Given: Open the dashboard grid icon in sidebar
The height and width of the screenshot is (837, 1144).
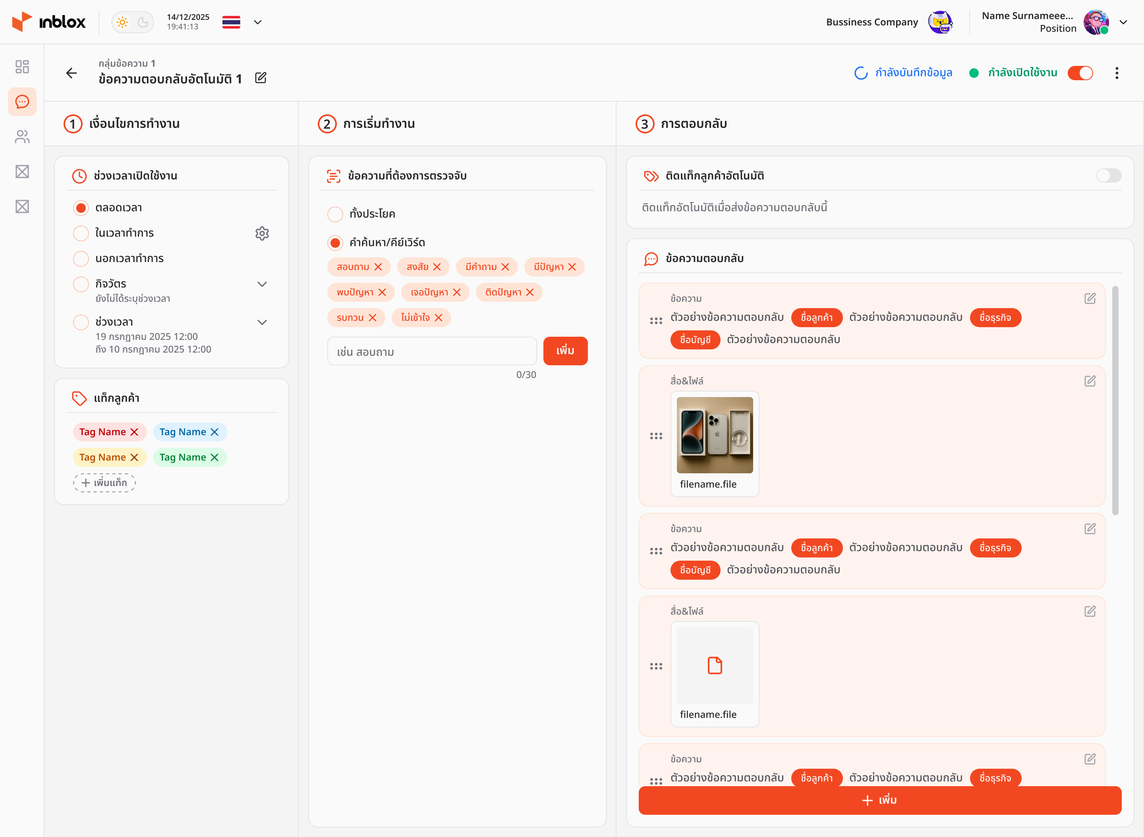Looking at the screenshot, I should tap(22, 66).
